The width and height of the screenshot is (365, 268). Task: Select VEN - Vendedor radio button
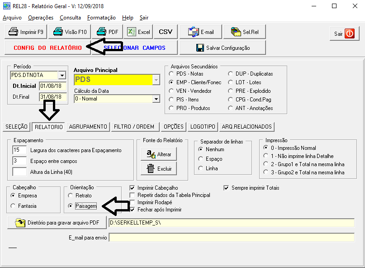(171, 91)
